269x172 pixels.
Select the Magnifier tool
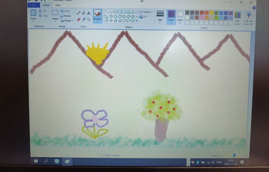pos(89,19)
